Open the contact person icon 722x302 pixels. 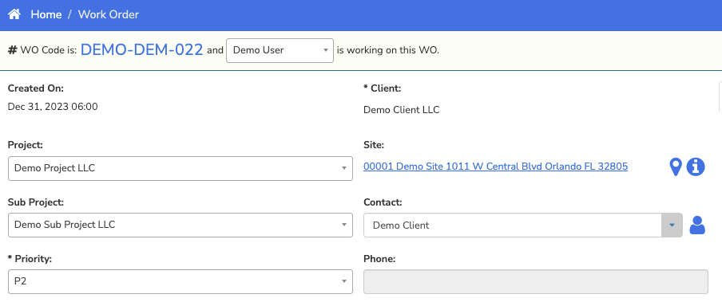pyautogui.click(x=697, y=226)
